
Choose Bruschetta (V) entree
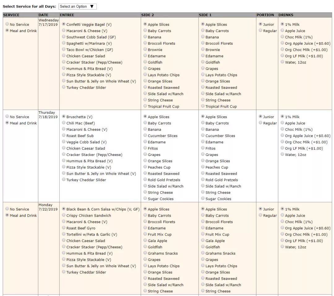[x=64, y=116]
